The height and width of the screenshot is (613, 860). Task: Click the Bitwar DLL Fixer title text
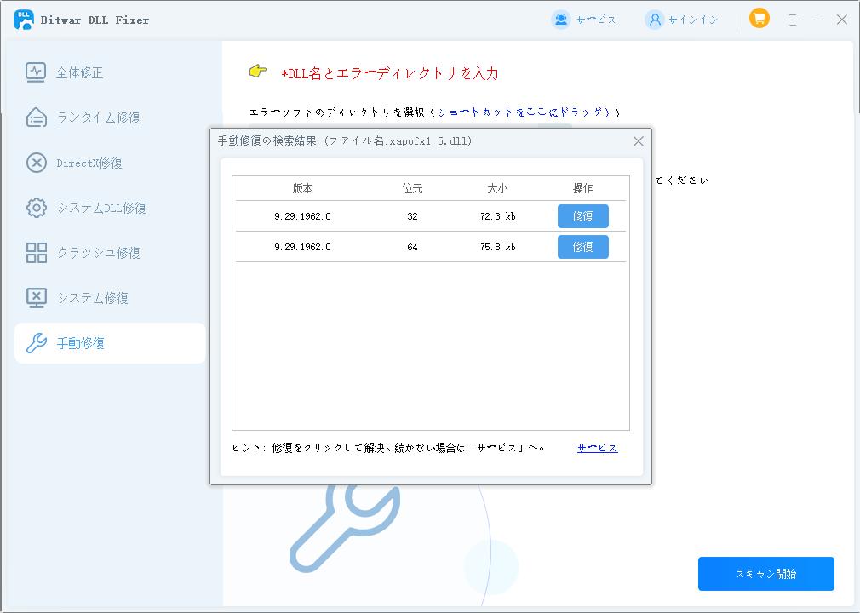[x=95, y=20]
